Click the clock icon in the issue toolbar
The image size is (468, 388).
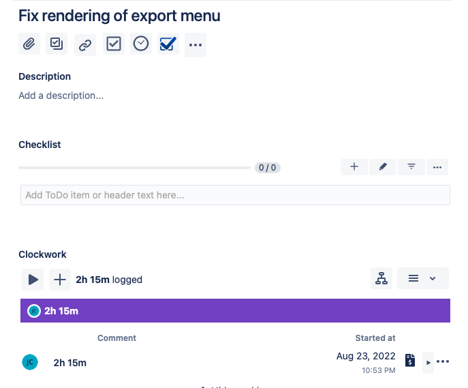point(141,45)
